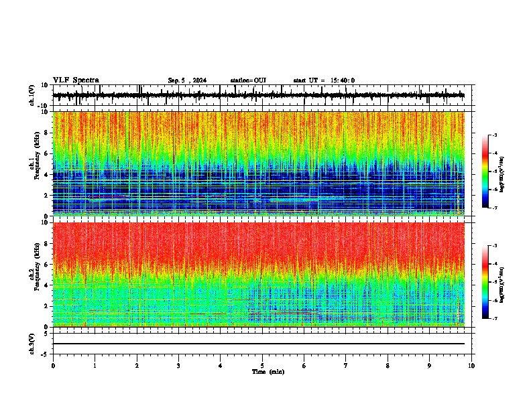This screenshot has width=531, height=410.
Task: Click the date "Sep. 5 , 2024"
Action: [187, 80]
